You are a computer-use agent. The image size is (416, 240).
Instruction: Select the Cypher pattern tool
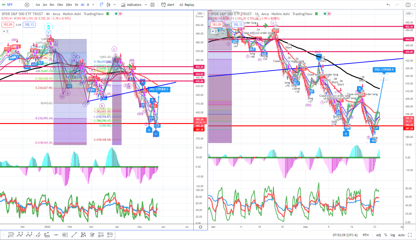[83, 235]
